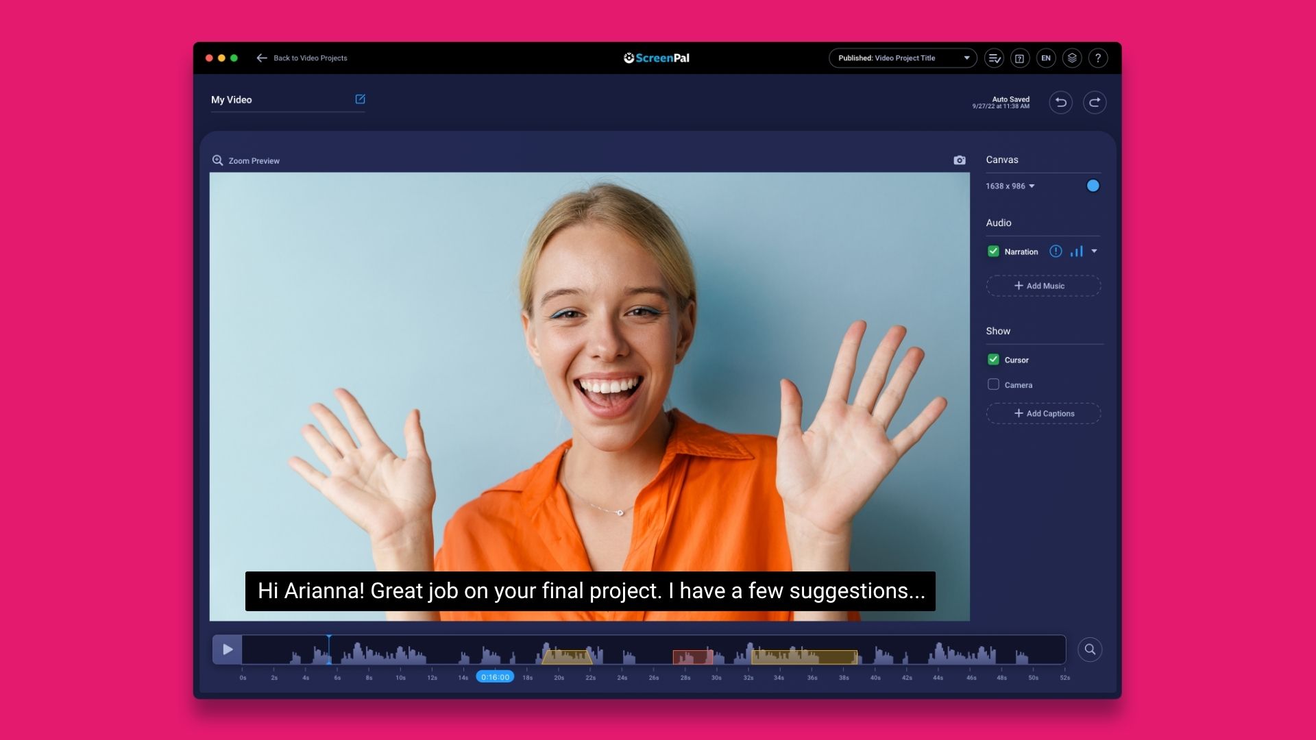This screenshot has height=740, width=1316.
Task: Open the 1638 x 986 canvas size dropdown
Action: [x=1010, y=186]
